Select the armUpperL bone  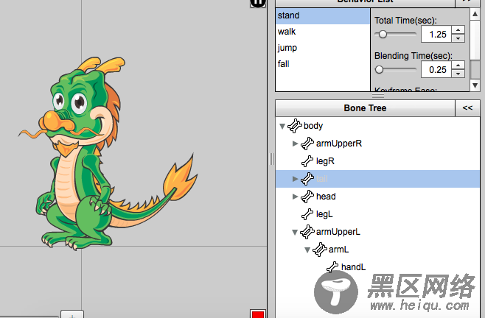point(338,232)
